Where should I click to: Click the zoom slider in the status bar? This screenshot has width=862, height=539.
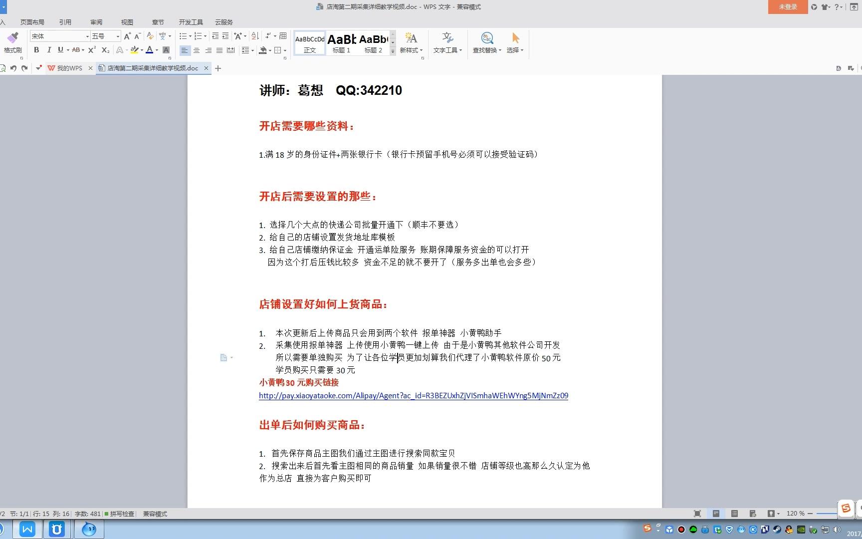pyautogui.click(x=826, y=514)
